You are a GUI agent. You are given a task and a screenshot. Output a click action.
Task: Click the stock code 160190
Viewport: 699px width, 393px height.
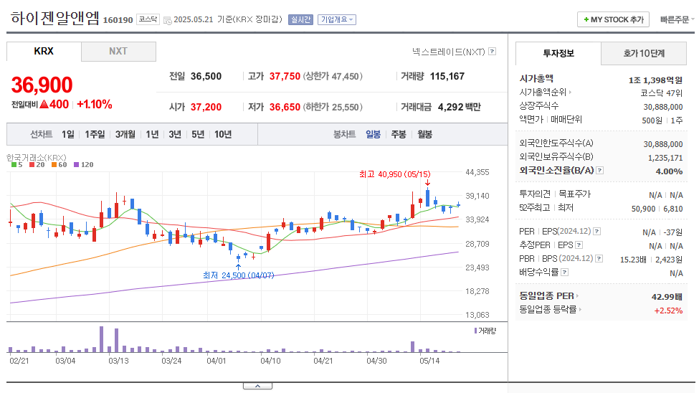118,20
